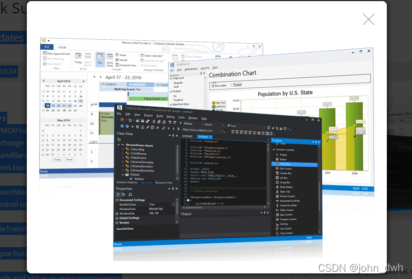Click None button below May 2016 calendar
The width and height of the screenshot is (412, 279).
pos(69,159)
